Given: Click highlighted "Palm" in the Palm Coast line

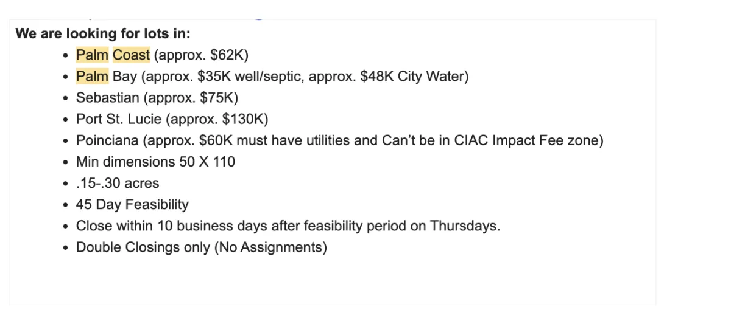Looking at the screenshot, I should point(92,55).
